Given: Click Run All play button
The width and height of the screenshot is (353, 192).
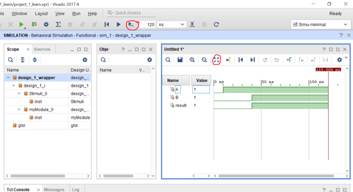Looking at the screenshot, I should [119, 25].
